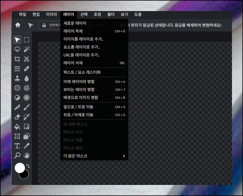Click the arrange arrow icon in options bar

(x=31, y=25)
